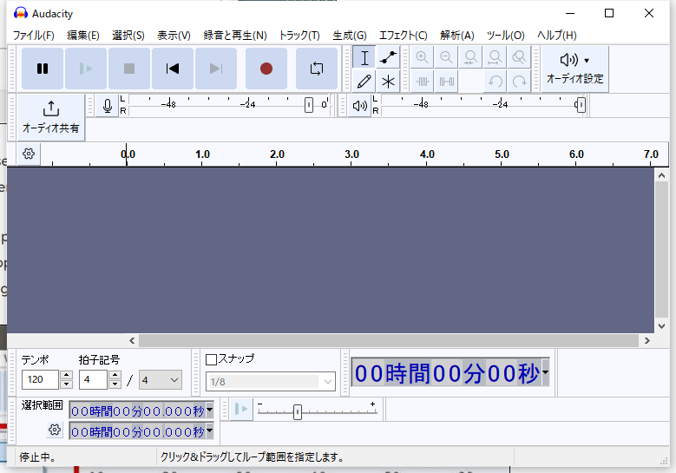Image resolution: width=676 pixels, height=473 pixels.
Task: Decrease tempo with the down spinner arrow
Action: [x=67, y=384]
